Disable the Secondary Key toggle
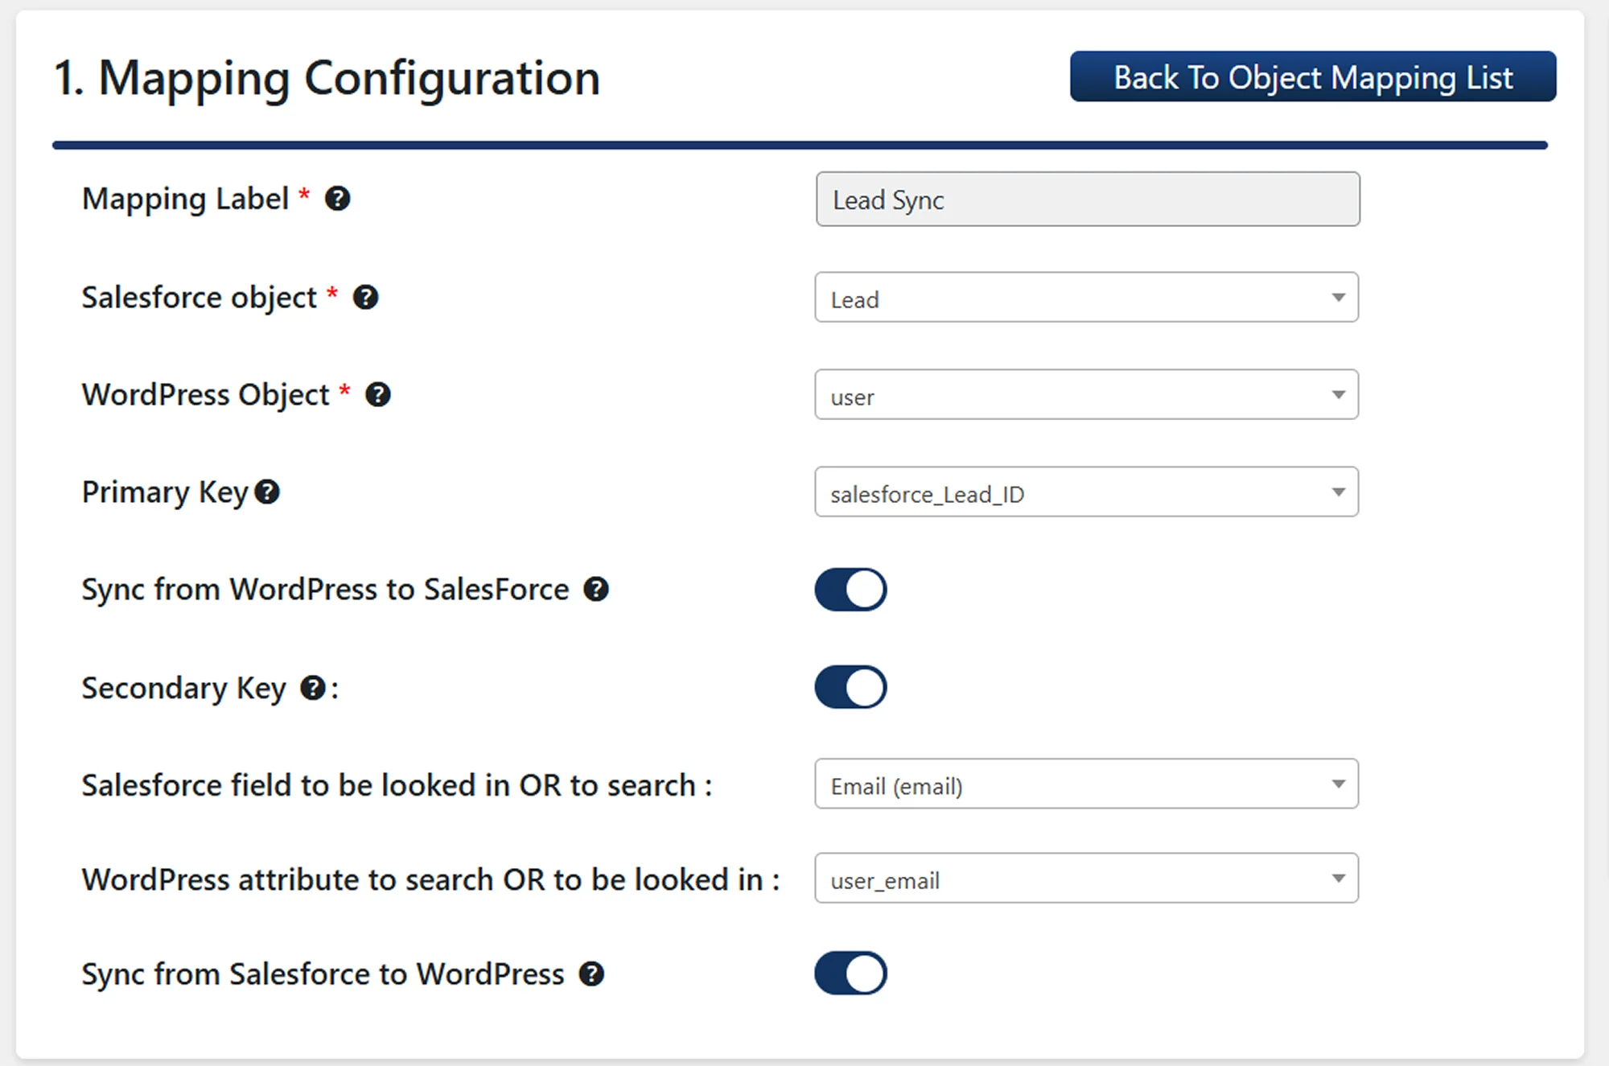The height and width of the screenshot is (1066, 1609). pyautogui.click(x=850, y=688)
